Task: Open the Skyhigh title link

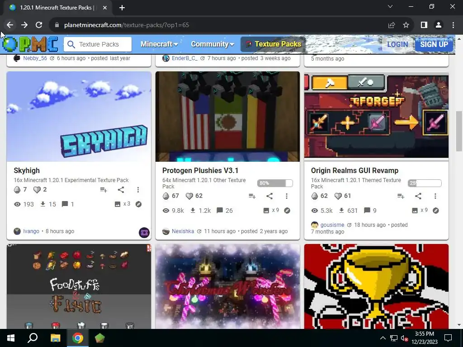Action: (27, 170)
